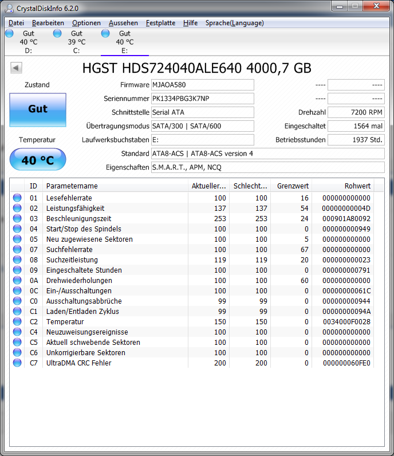The width and height of the screenshot is (394, 456).
Task: Click the ID column header
Action: pos(33,186)
